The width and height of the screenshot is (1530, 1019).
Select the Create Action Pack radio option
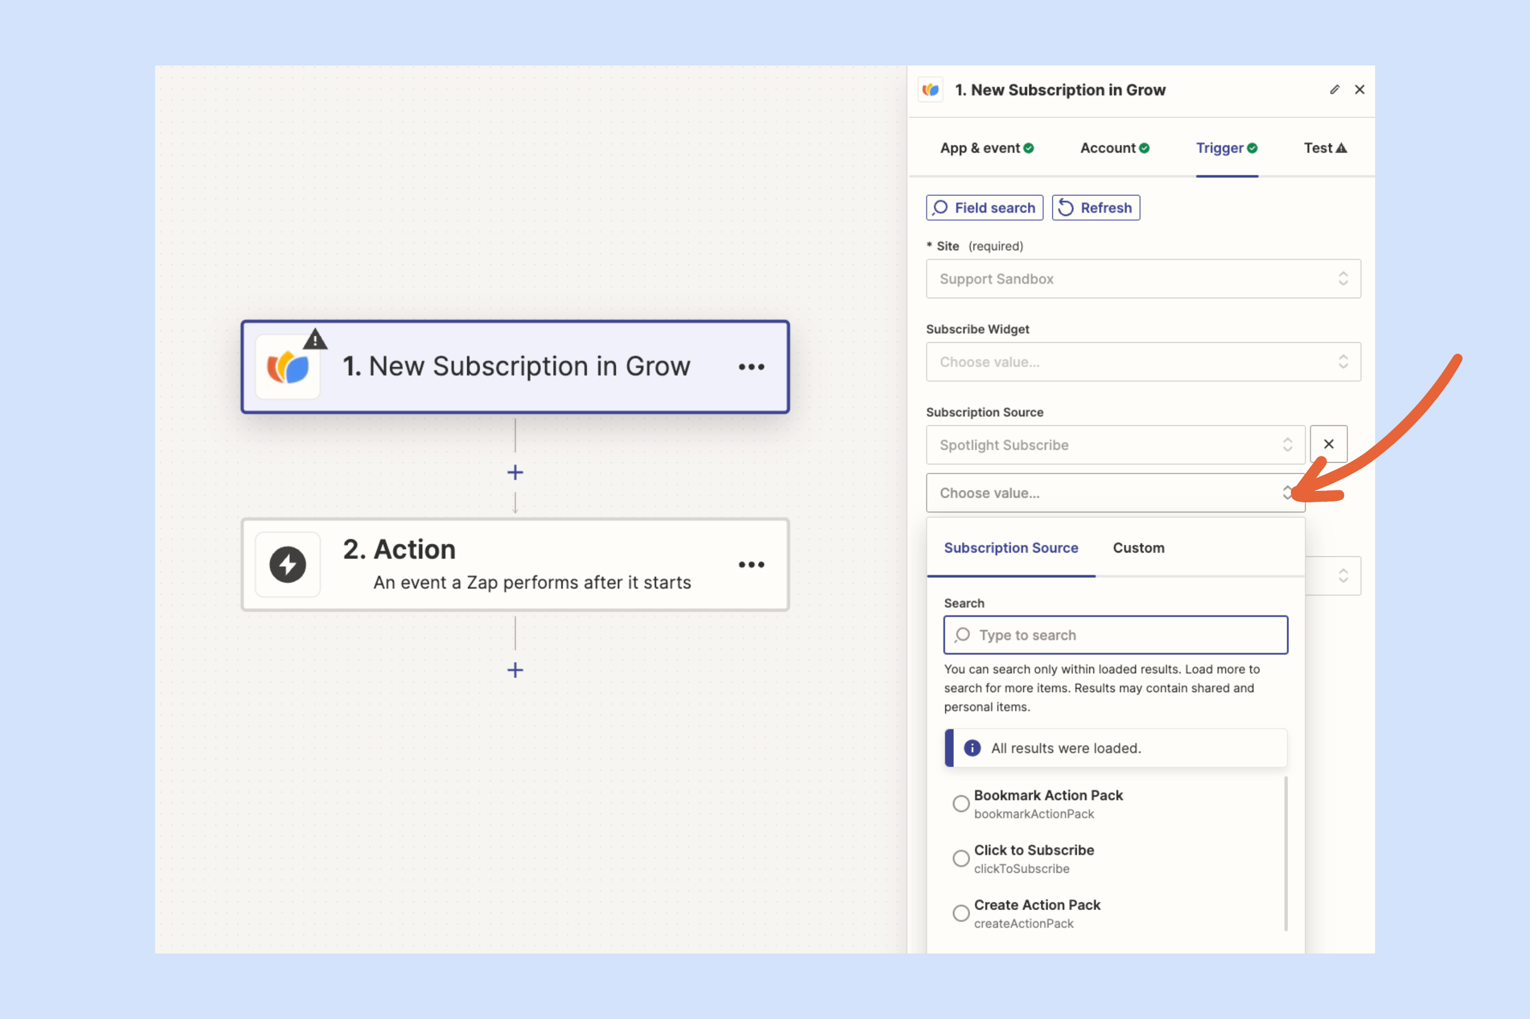961,913
